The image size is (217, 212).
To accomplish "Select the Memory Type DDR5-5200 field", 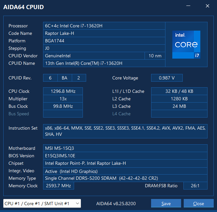I will click(125, 178).
